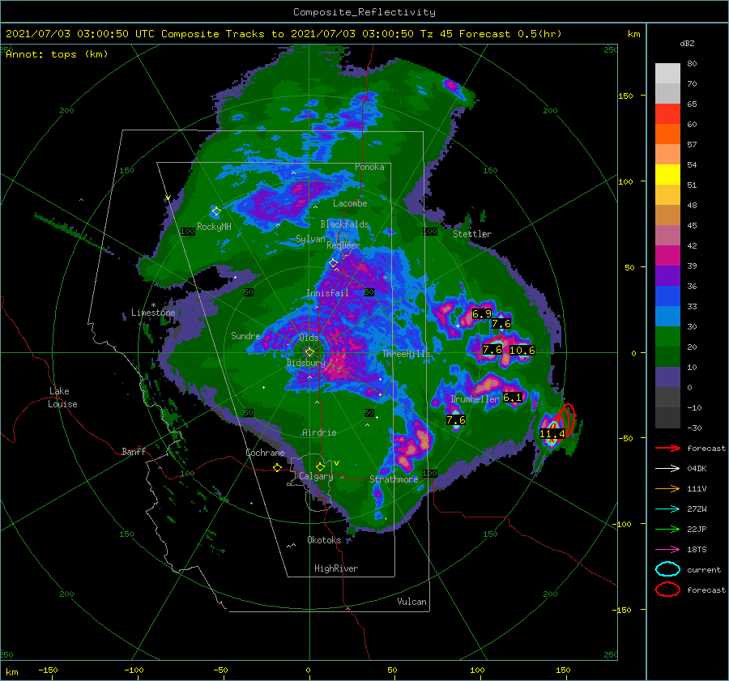Click the Sundre city label

tap(245, 335)
